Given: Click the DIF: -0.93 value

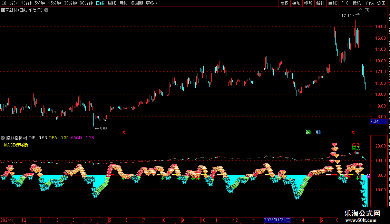Looking at the screenshot, I should pos(38,138).
